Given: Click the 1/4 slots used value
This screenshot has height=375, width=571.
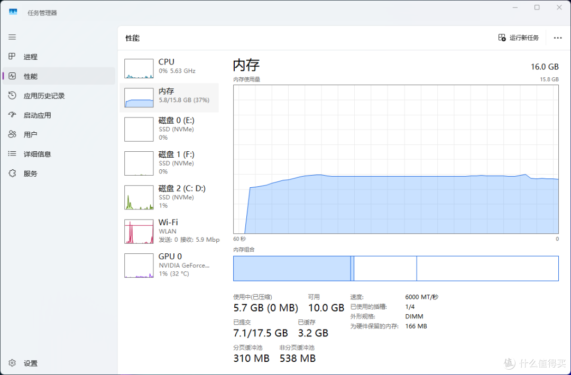Looking at the screenshot, I should click(410, 307).
